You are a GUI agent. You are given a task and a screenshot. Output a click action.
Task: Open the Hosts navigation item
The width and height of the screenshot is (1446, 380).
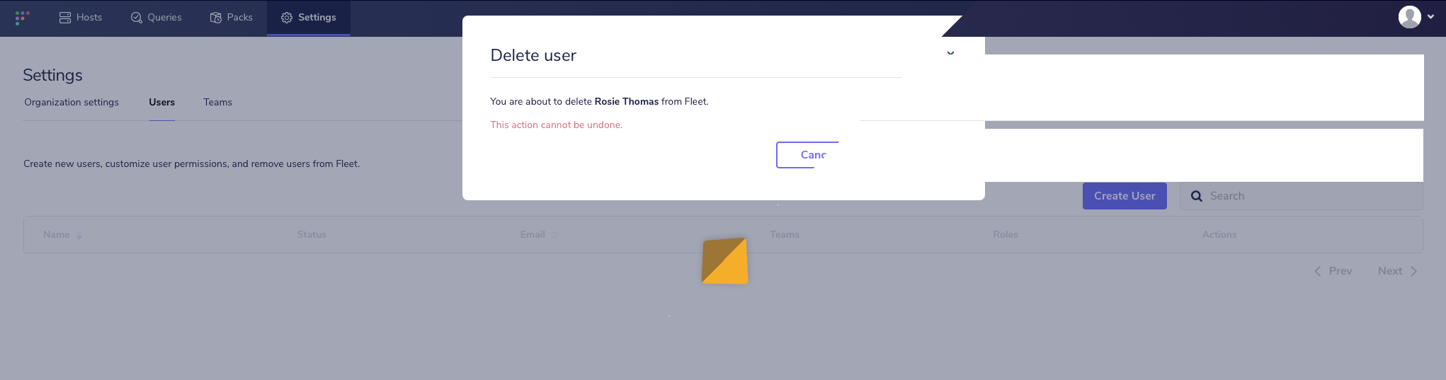81,18
